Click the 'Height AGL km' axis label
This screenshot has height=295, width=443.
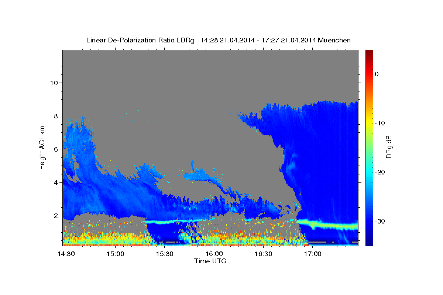click(42, 147)
